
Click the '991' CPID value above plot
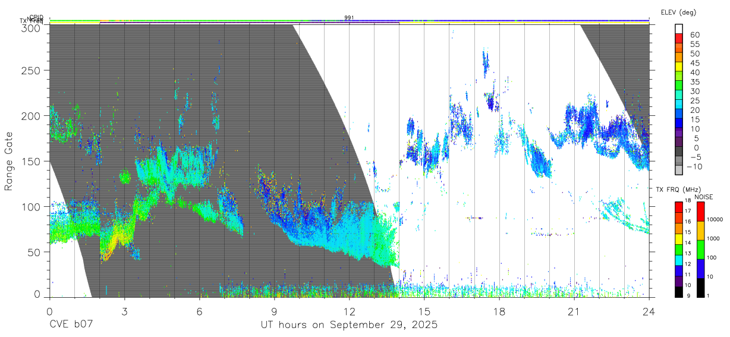pyautogui.click(x=349, y=17)
